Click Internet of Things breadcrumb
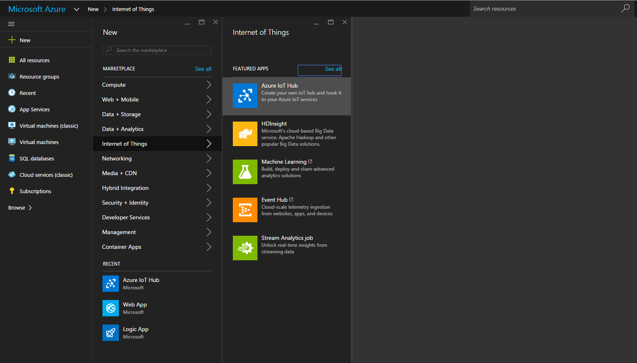This screenshot has width=637, height=363. tap(133, 9)
